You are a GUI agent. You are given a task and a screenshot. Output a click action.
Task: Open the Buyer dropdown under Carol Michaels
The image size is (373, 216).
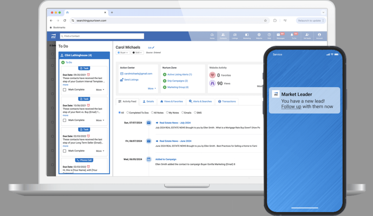pos(122,52)
